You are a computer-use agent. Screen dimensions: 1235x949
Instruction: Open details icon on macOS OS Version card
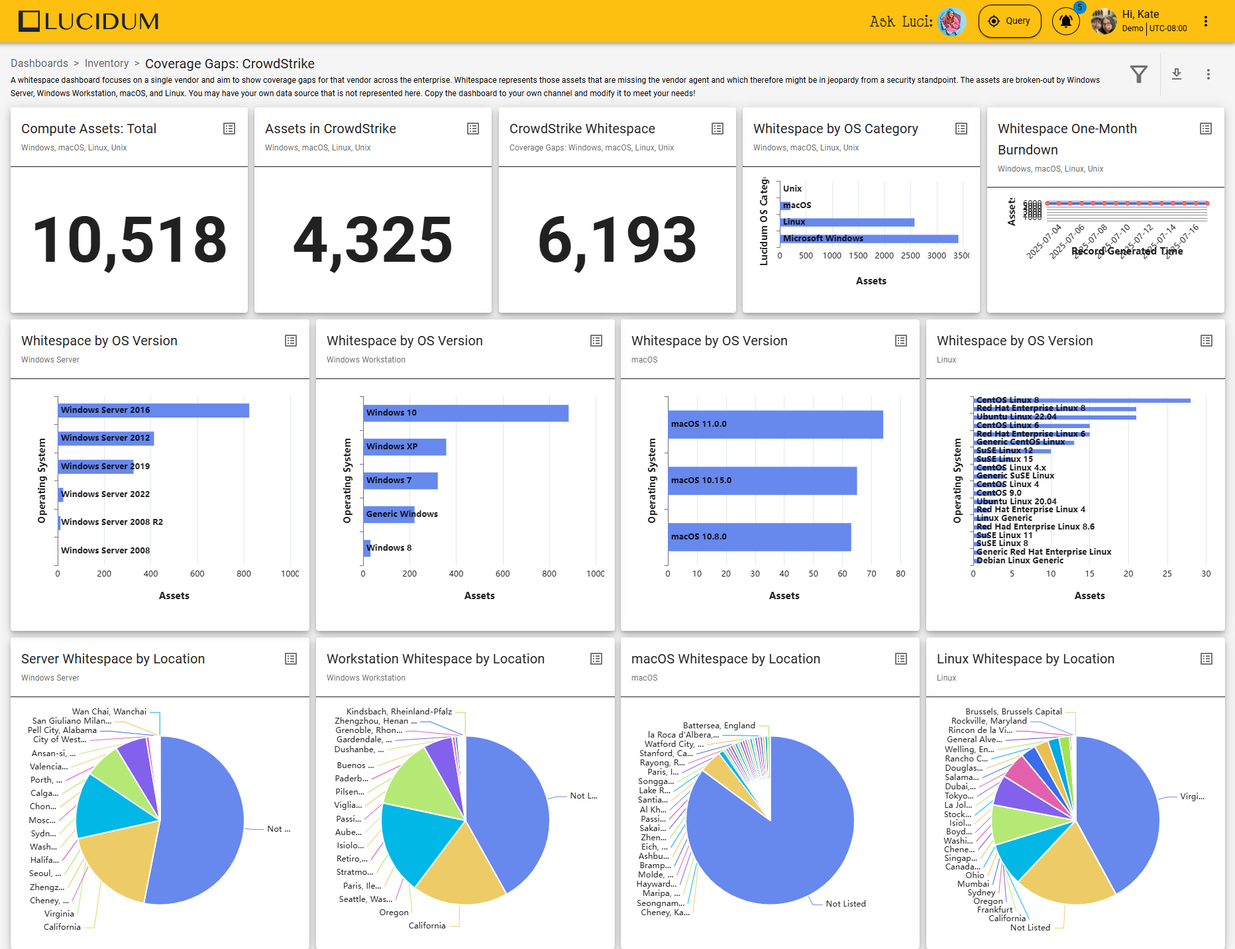click(901, 341)
